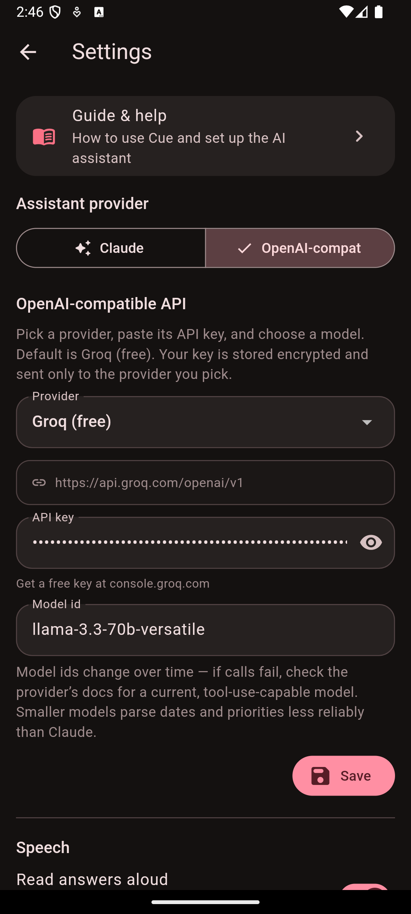
Task: Tap the battery icon in status bar
Action: click(x=379, y=12)
